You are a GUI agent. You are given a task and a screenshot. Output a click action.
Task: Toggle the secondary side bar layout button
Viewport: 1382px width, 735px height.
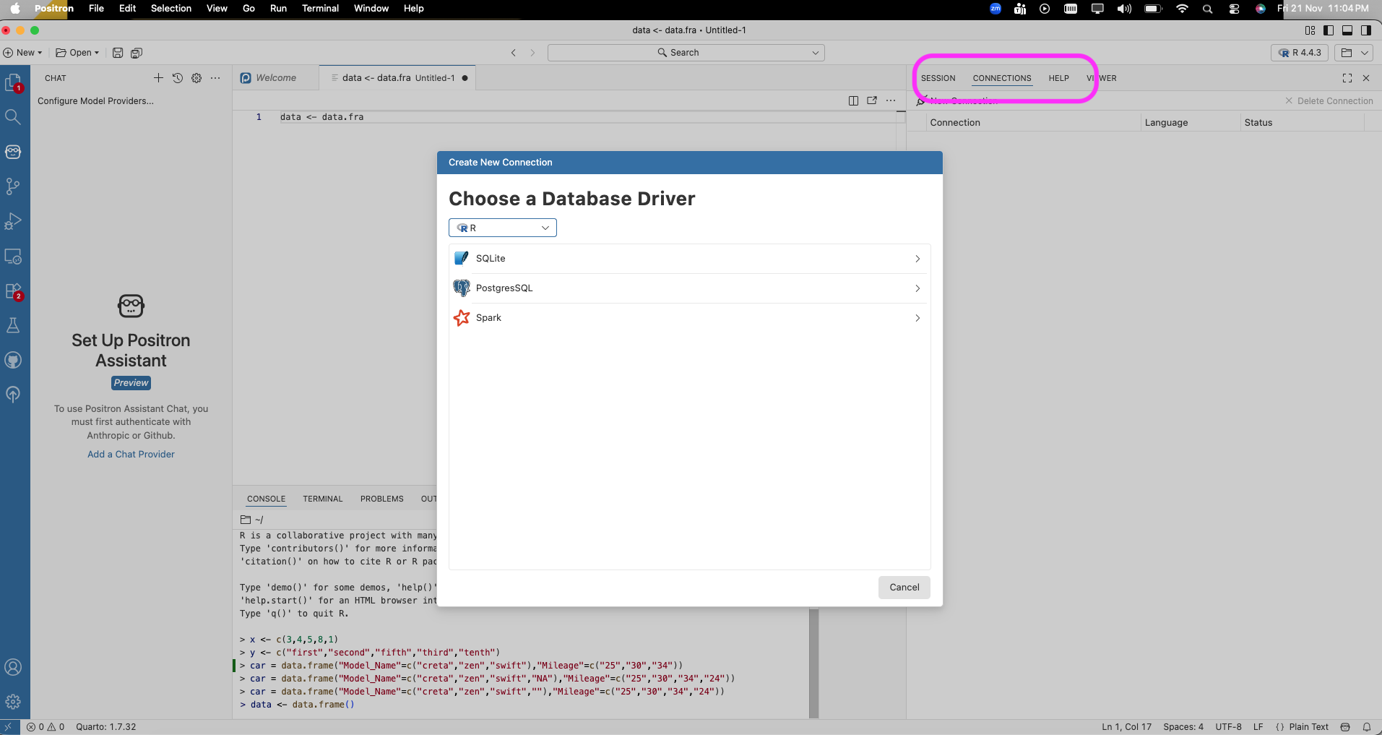point(1366,30)
